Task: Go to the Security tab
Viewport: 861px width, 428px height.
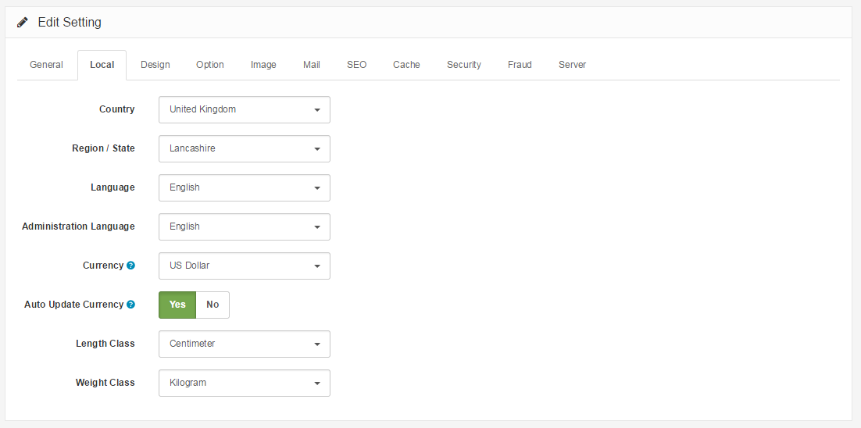Action: pyautogui.click(x=464, y=65)
